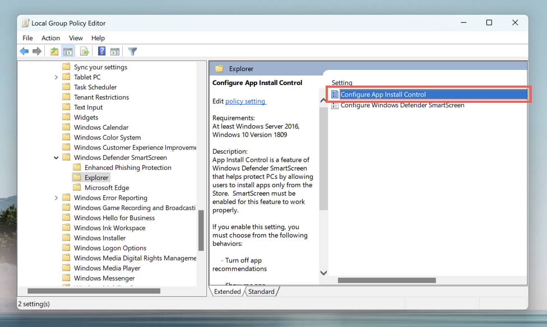The height and width of the screenshot is (327, 547).
Task: Select Windows Logon Options tree item
Action: (110, 248)
